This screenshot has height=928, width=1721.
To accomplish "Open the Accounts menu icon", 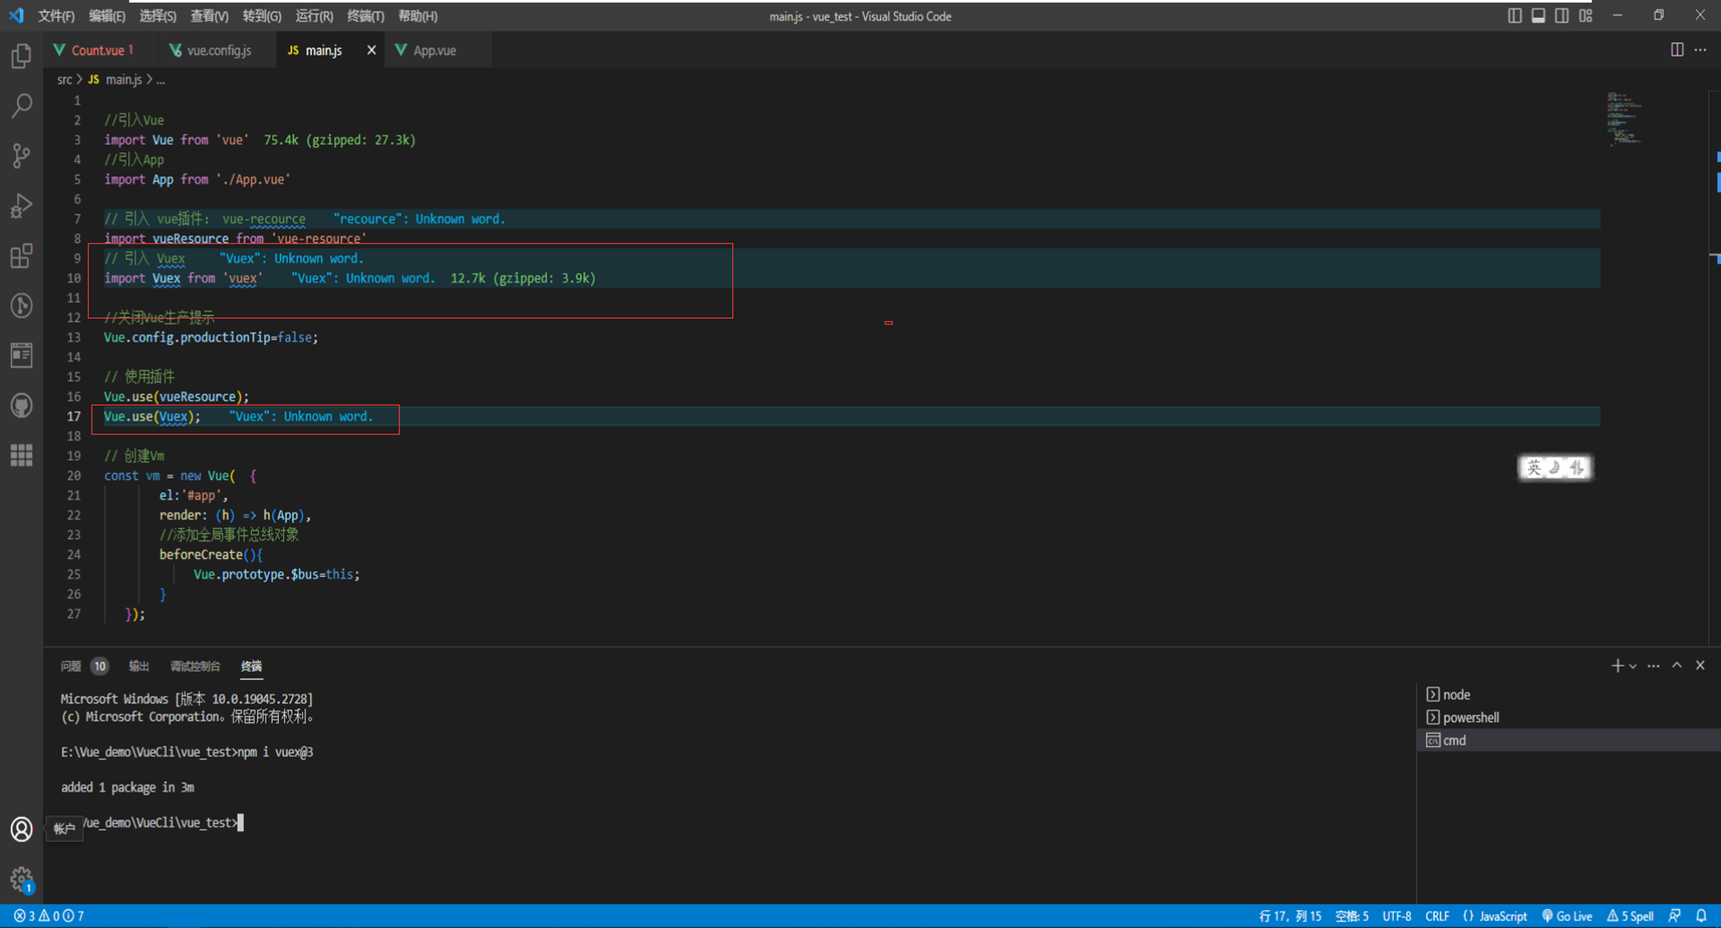I will [22, 829].
